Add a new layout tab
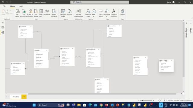Viewport: 193px width, 108px height. (x=24, y=97)
